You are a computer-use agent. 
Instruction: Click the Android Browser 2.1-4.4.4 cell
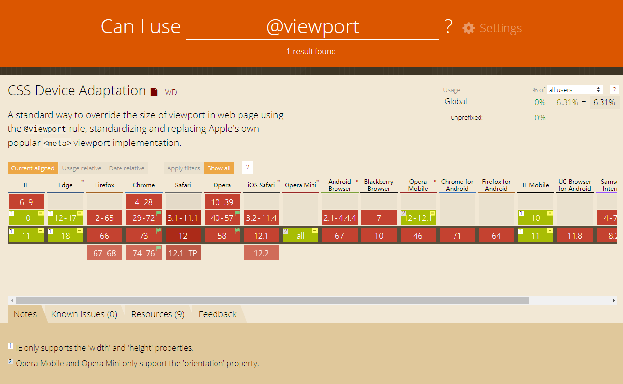coord(340,218)
